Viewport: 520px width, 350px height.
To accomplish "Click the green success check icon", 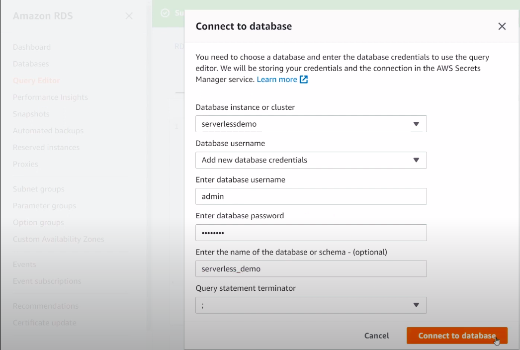I will click(165, 13).
